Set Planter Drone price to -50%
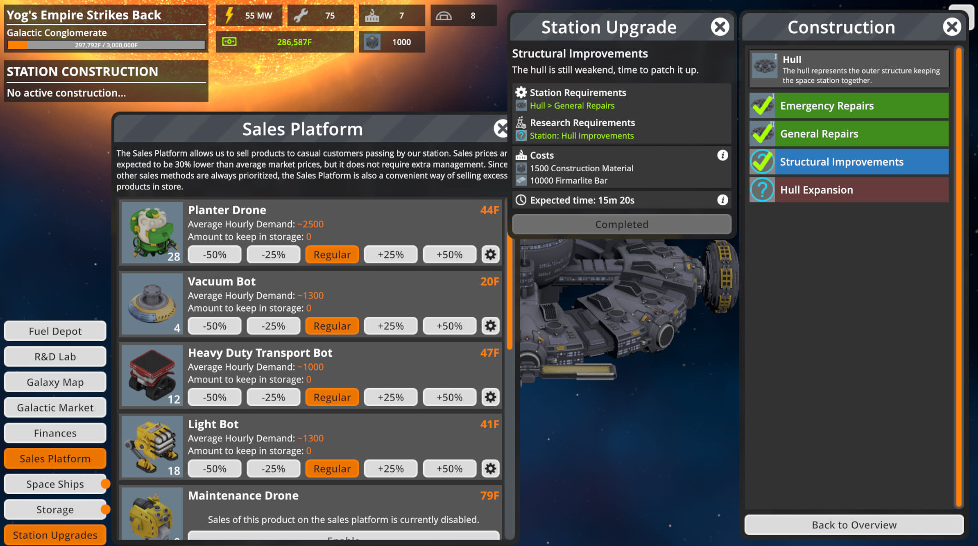Screen dimensions: 978x546 (x=215, y=255)
